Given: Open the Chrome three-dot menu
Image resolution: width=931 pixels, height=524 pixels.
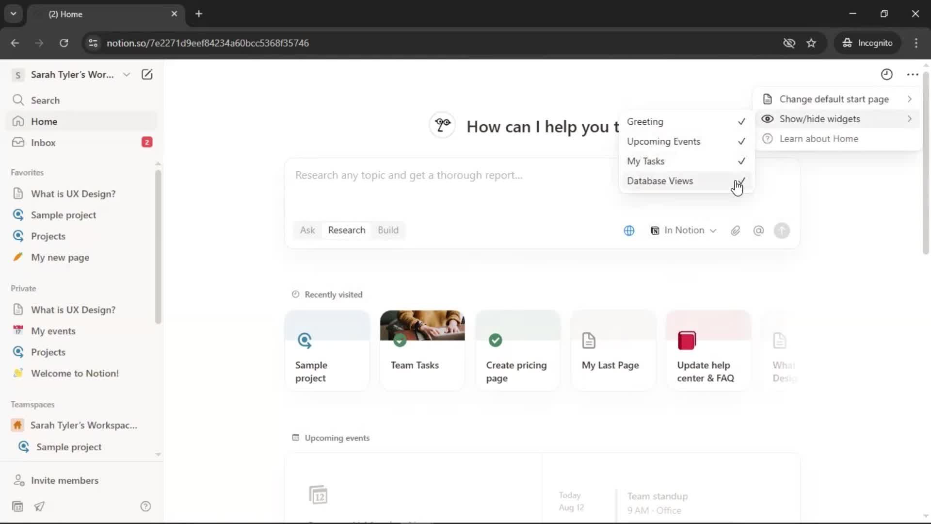Looking at the screenshot, I should (916, 43).
